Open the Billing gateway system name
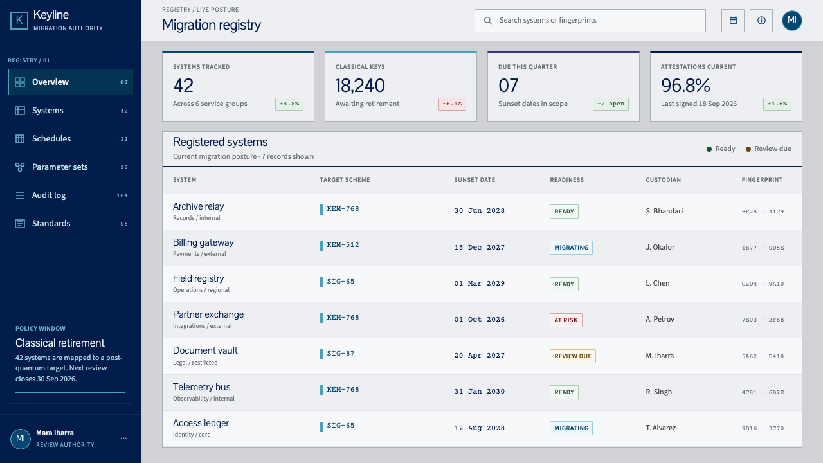The width and height of the screenshot is (823, 463). tap(203, 242)
